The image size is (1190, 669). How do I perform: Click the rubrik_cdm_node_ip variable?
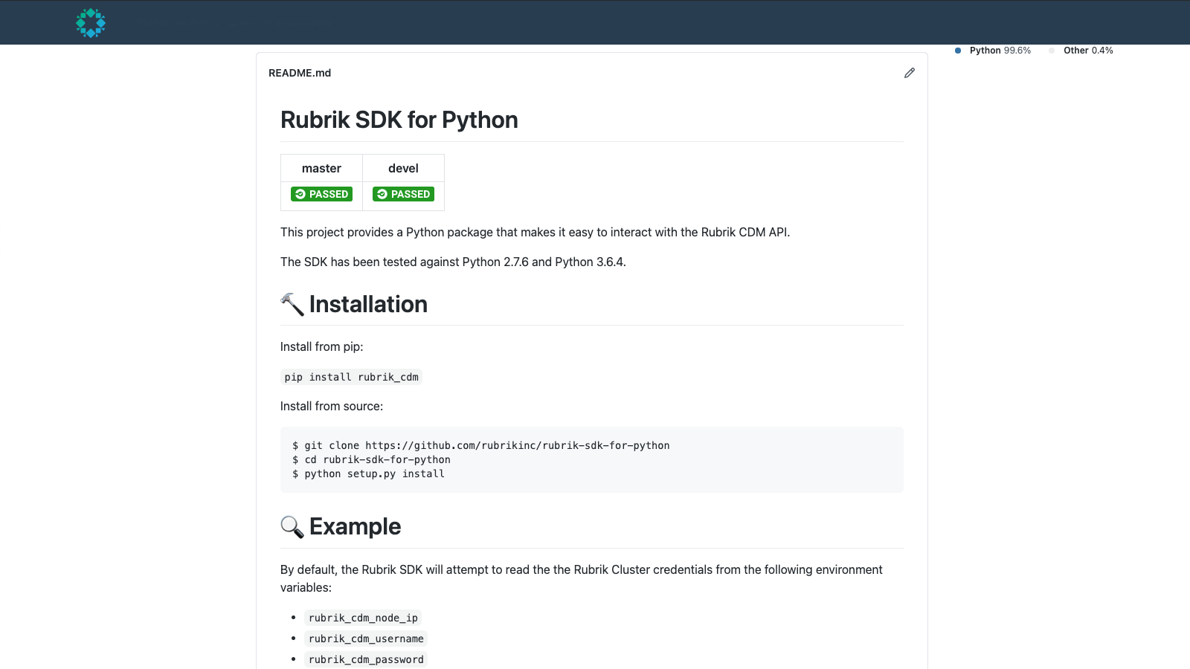(x=363, y=618)
